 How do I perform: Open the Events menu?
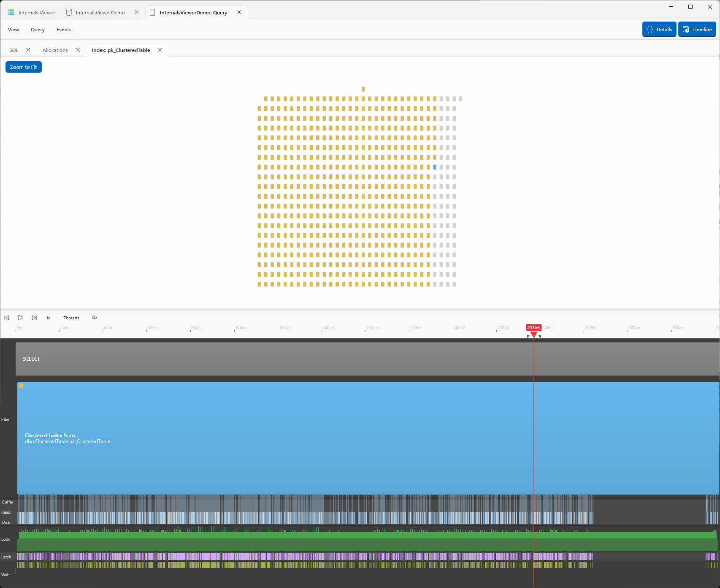(64, 30)
